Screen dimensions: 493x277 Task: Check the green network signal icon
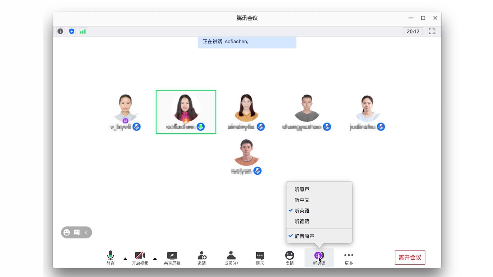coord(83,31)
